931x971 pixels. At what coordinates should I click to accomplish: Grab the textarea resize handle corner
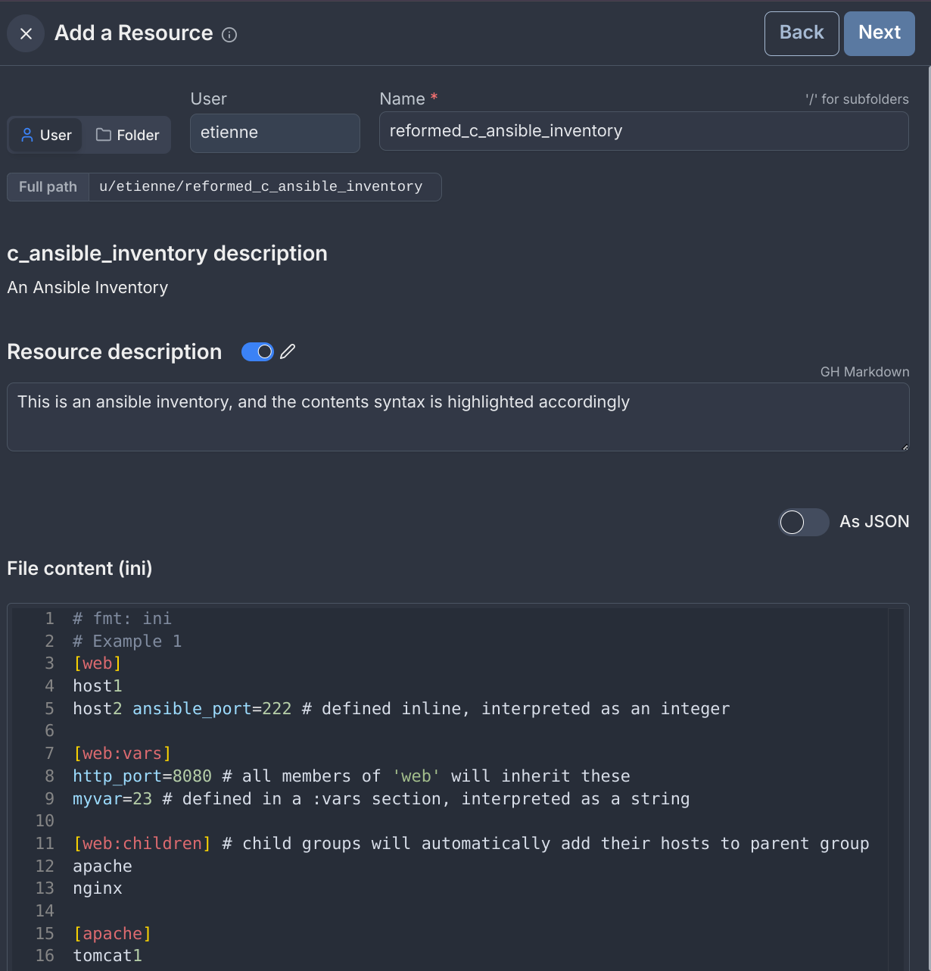coord(905,447)
